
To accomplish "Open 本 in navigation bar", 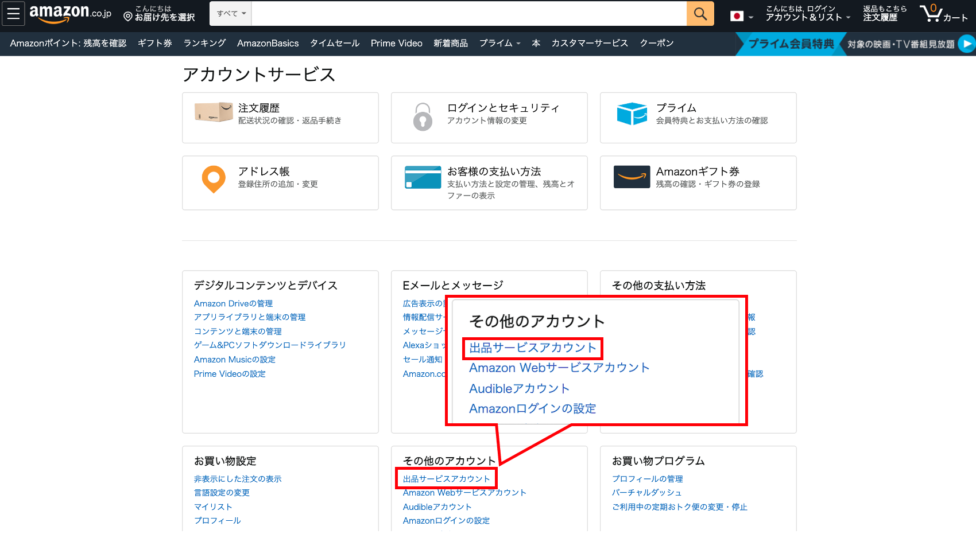I will pyautogui.click(x=536, y=43).
